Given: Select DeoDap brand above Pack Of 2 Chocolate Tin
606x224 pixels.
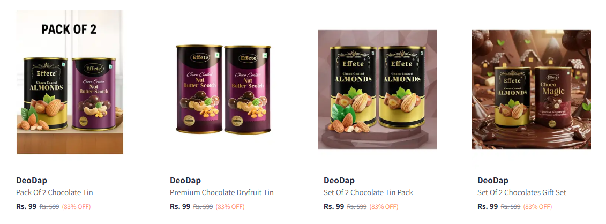Looking at the screenshot, I should (x=32, y=181).
